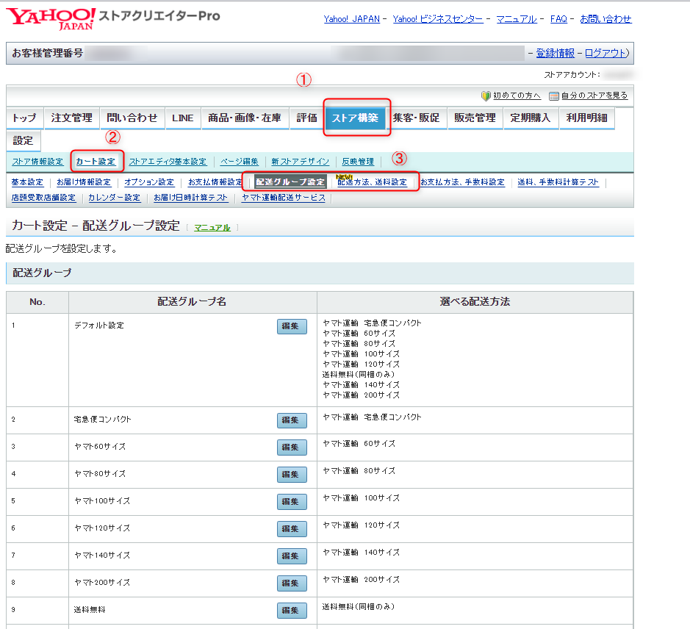
Task: Open the 商品・画像・在庫 tab
Action: (x=244, y=118)
